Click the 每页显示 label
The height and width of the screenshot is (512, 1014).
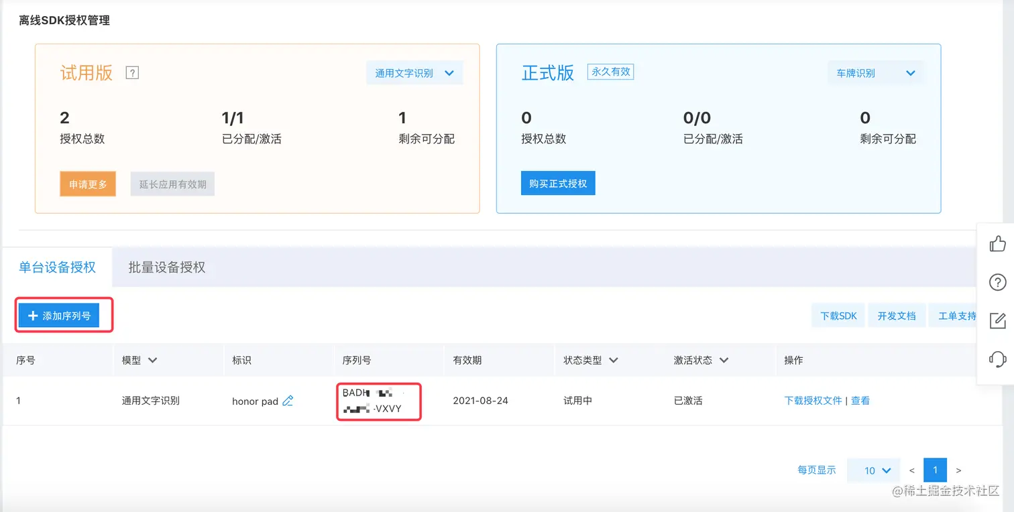click(x=817, y=470)
